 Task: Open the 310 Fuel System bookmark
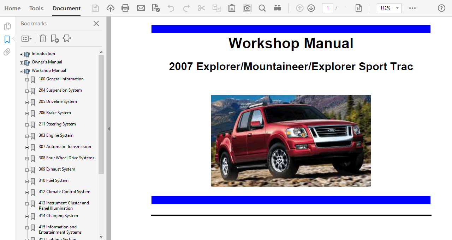point(54,180)
